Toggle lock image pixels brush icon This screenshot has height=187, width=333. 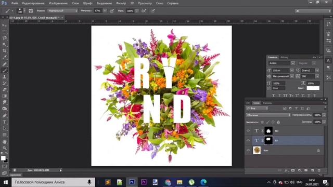267,122
